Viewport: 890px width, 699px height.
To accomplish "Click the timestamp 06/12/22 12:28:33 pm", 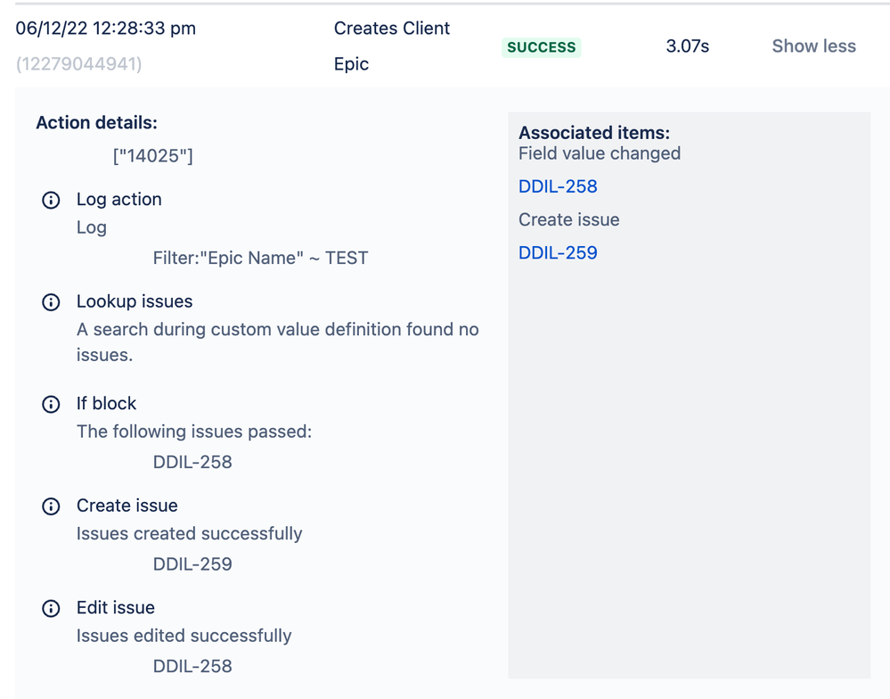I will [105, 29].
